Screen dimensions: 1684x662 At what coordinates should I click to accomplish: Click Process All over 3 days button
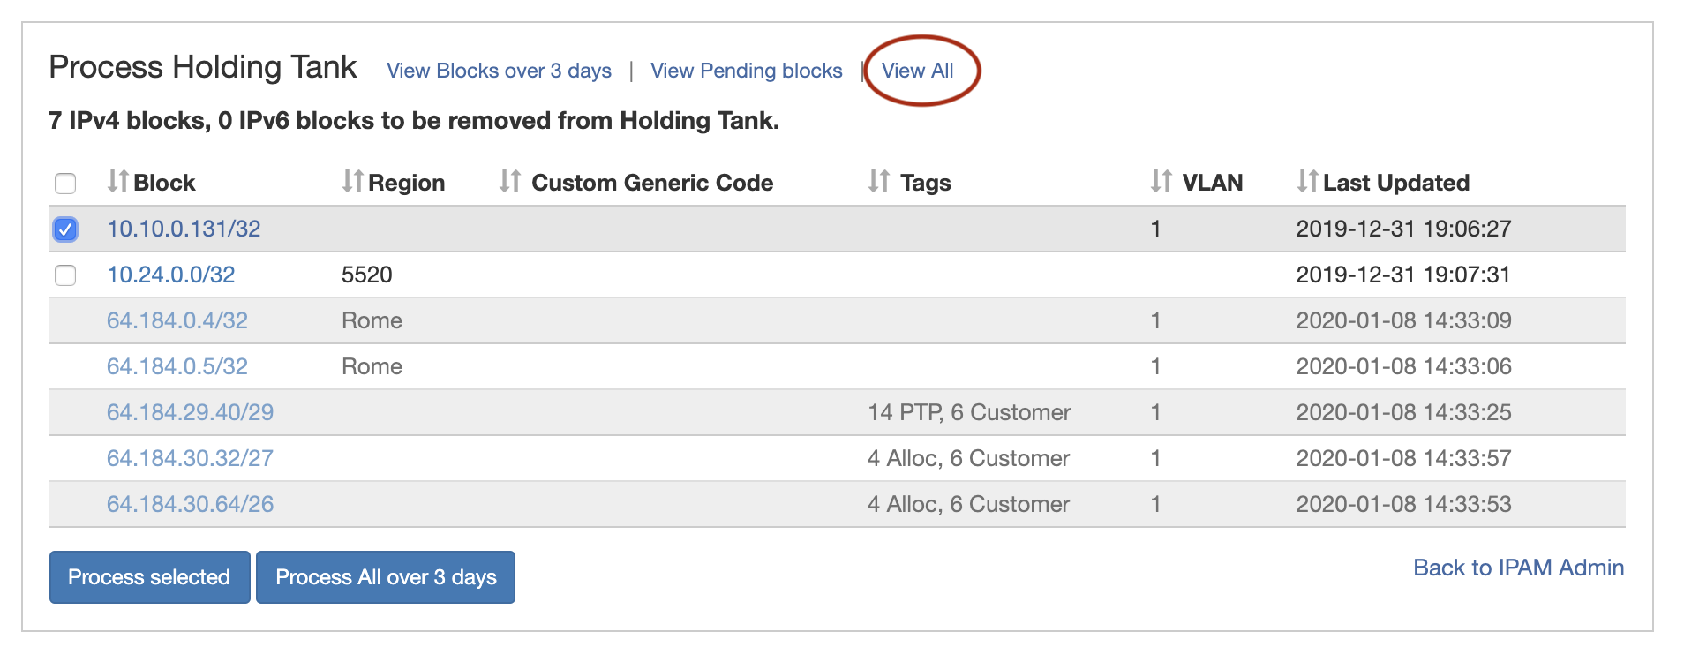click(386, 577)
